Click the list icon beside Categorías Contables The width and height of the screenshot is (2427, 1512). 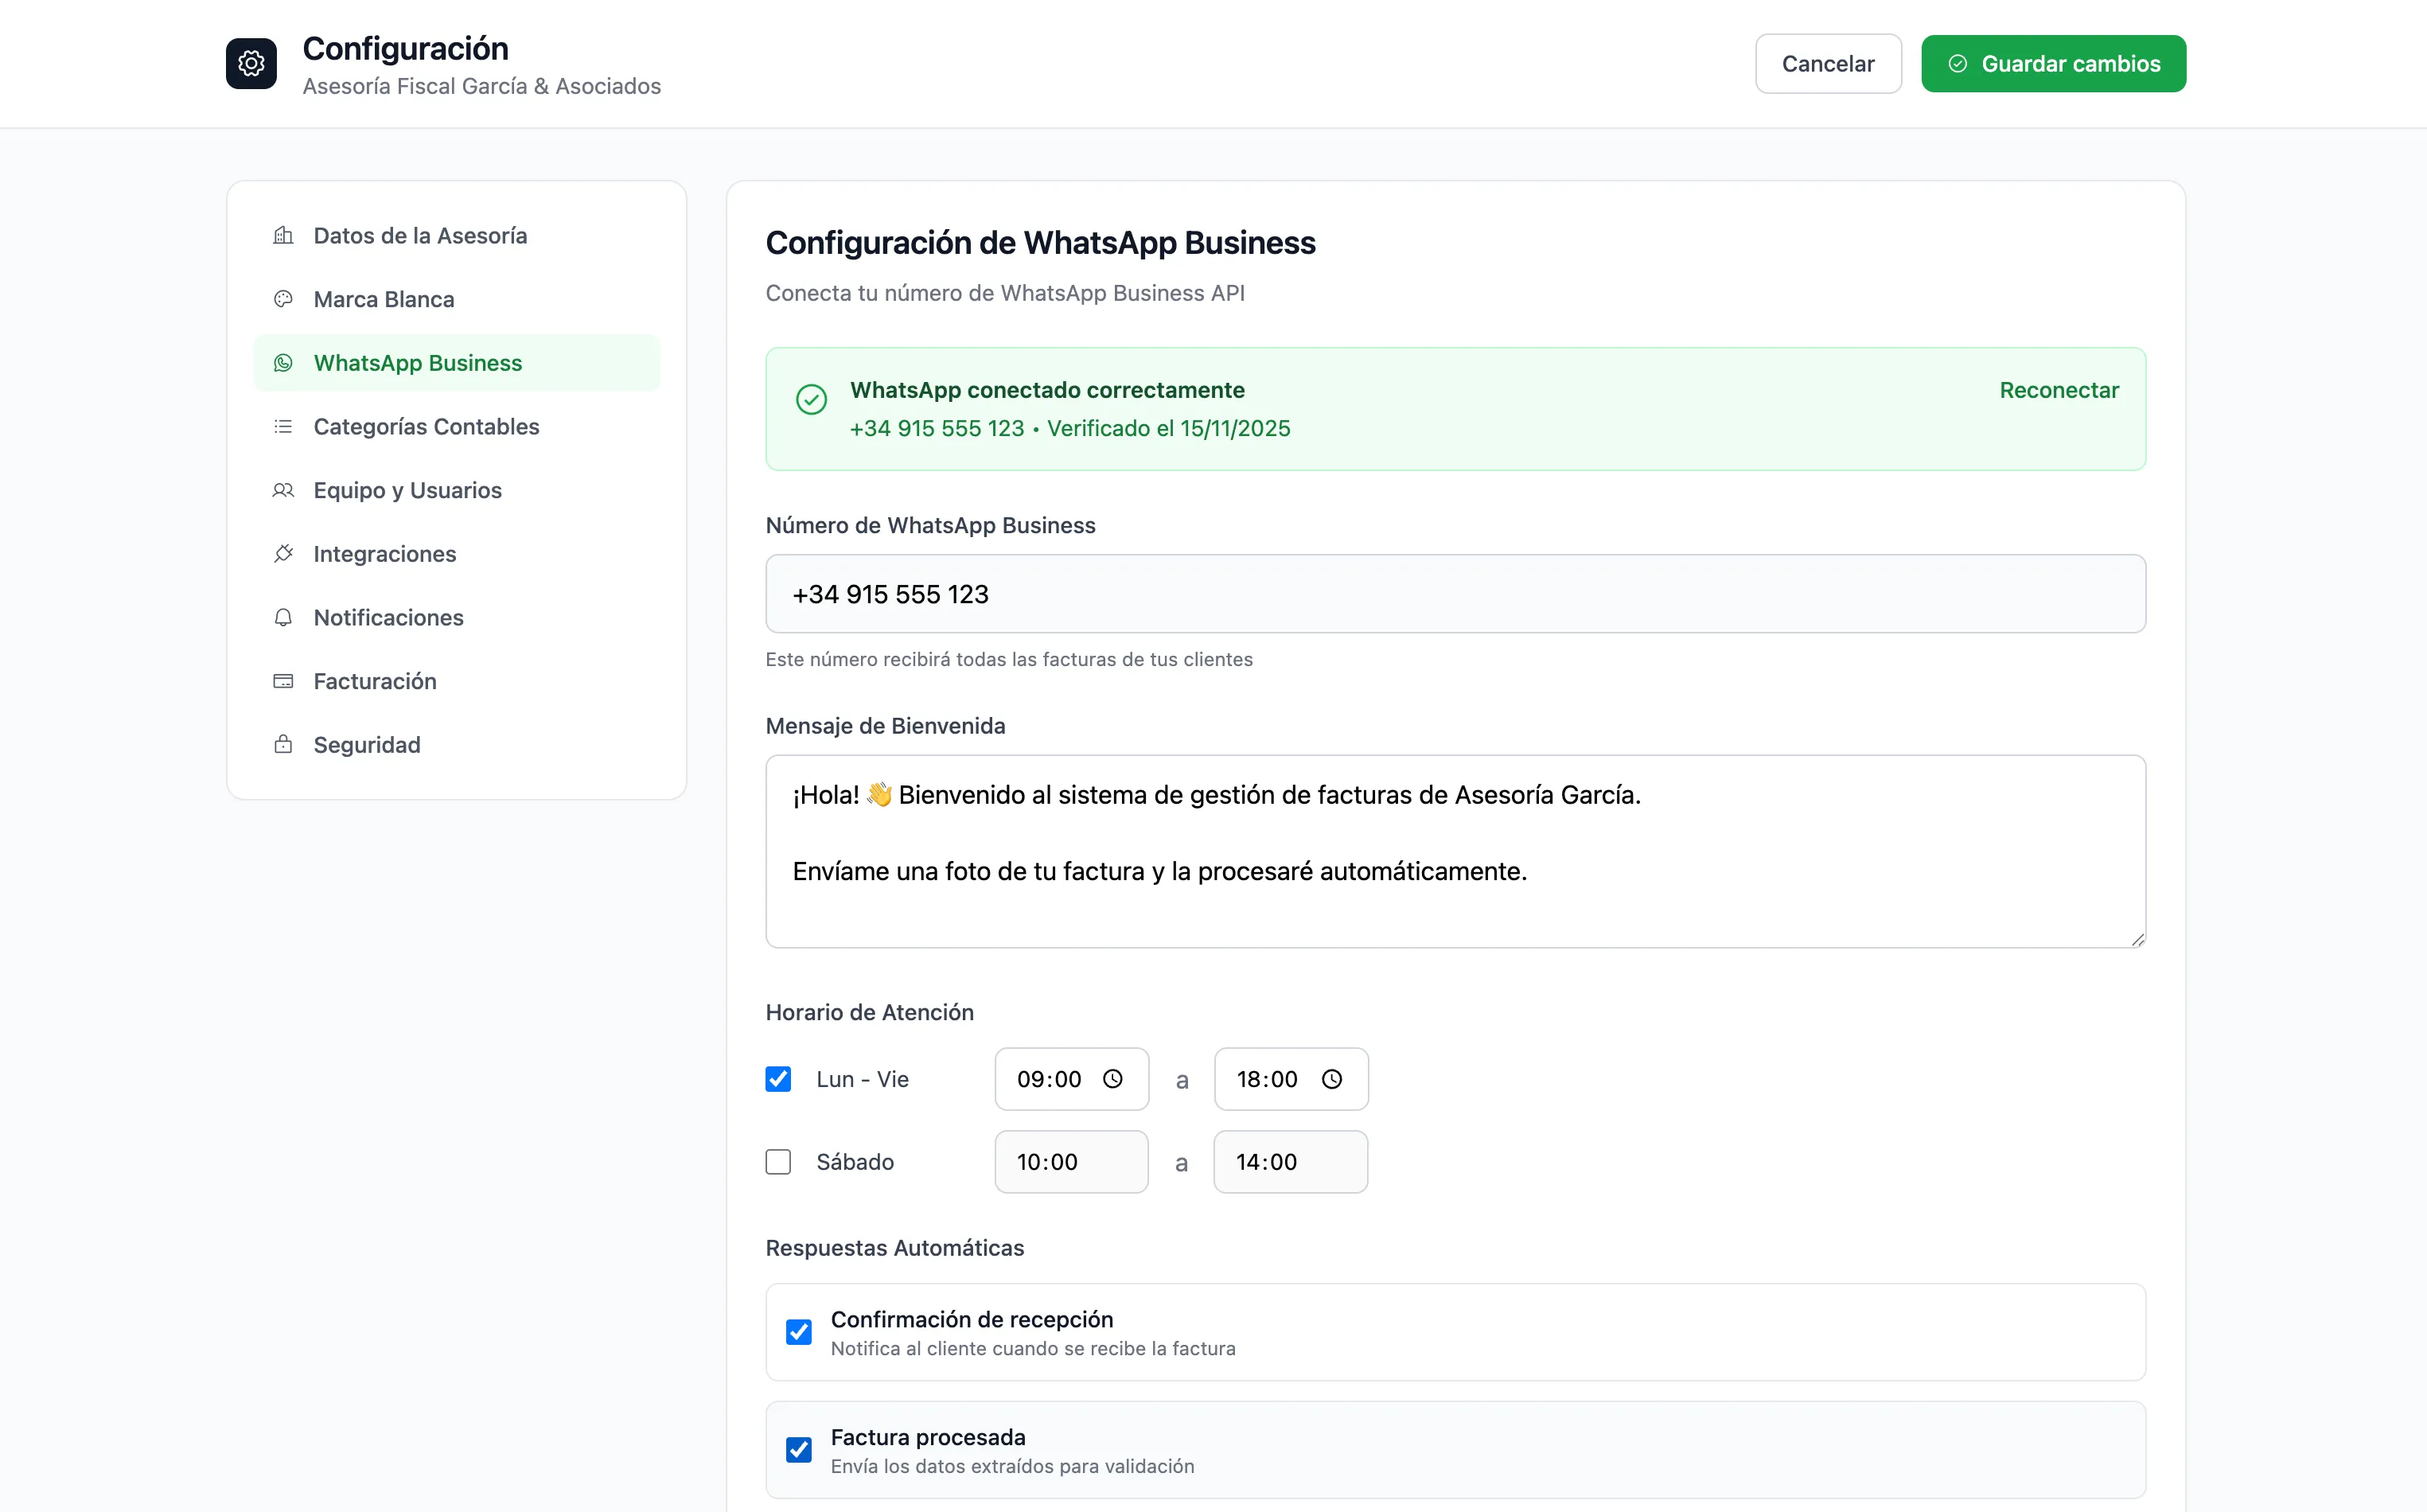[x=283, y=426]
